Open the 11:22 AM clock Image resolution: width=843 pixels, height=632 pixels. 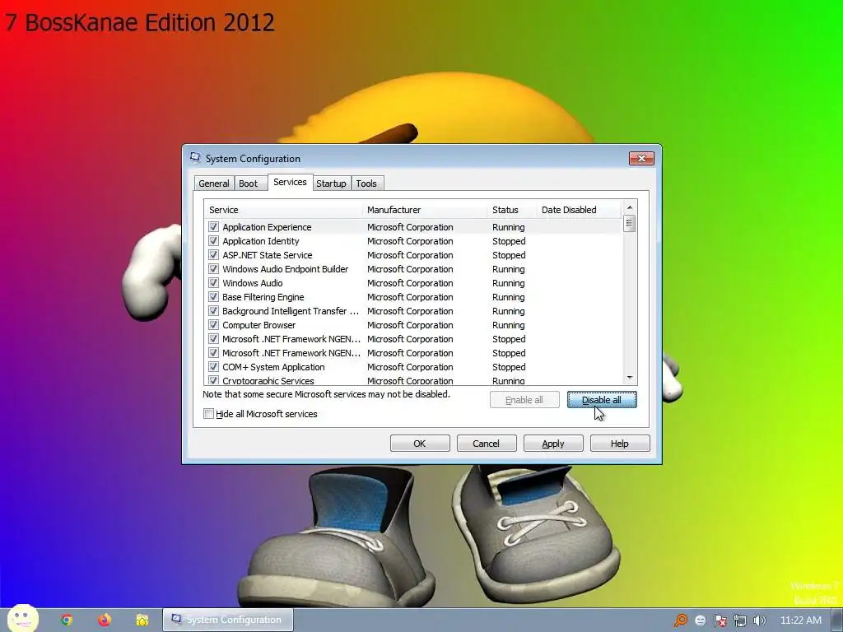coord(800,620)
